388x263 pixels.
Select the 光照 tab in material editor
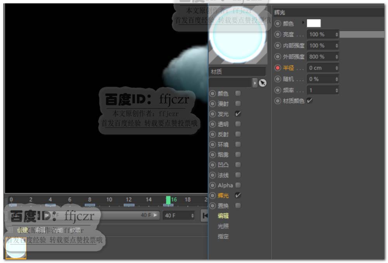tap(223, 226)
